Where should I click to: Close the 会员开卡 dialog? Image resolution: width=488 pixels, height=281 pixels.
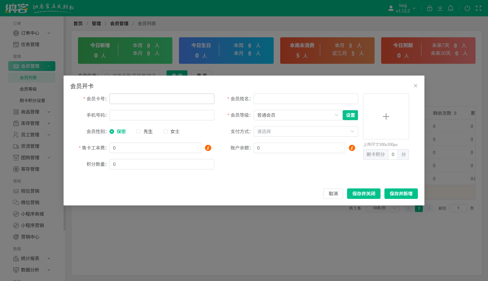pyautogui.click(x=415, y=86)
